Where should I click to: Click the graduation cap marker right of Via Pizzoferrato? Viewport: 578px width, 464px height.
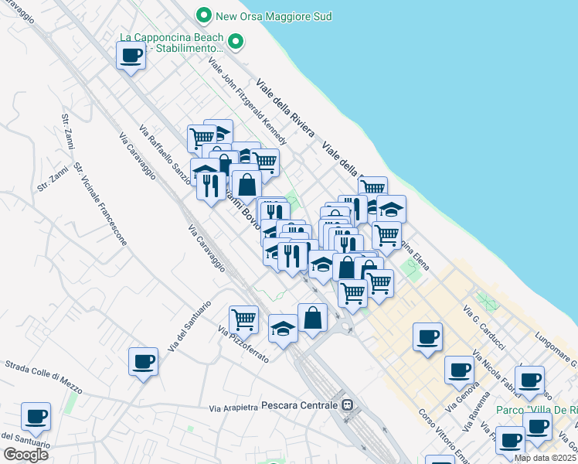tap(283, 327)
